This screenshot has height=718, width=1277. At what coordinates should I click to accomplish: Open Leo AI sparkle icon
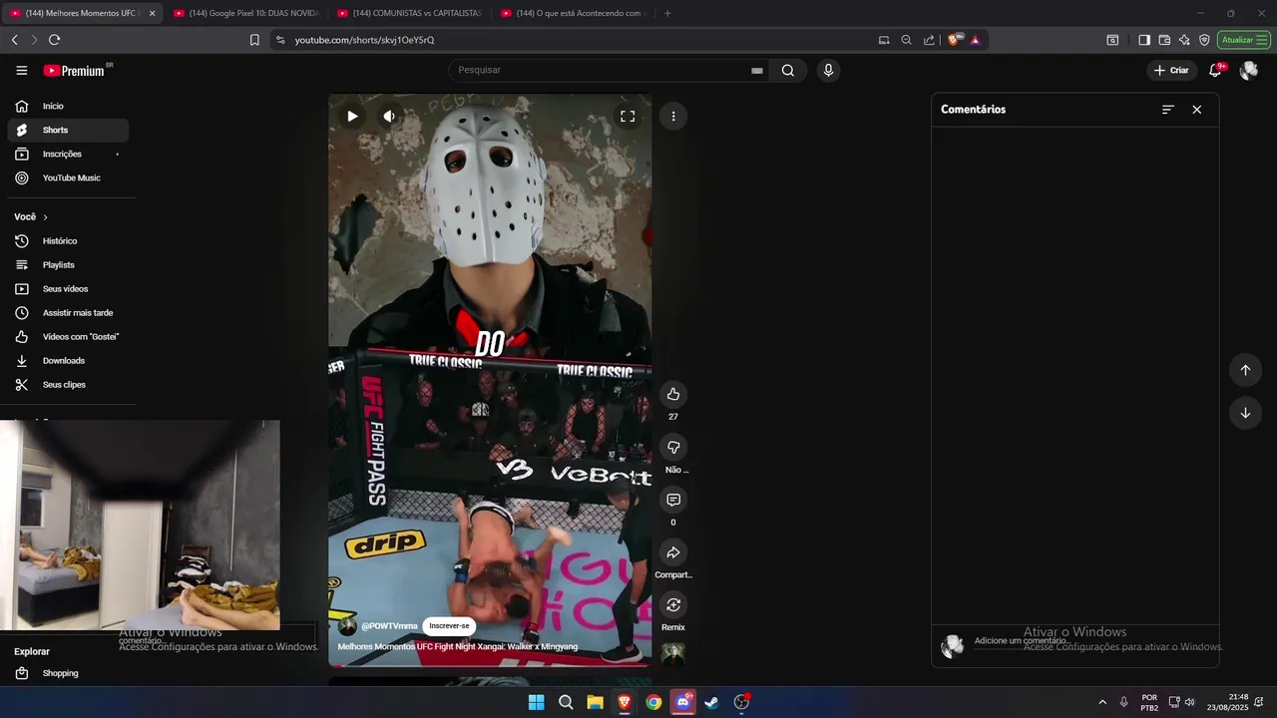tap(1184, 40)
